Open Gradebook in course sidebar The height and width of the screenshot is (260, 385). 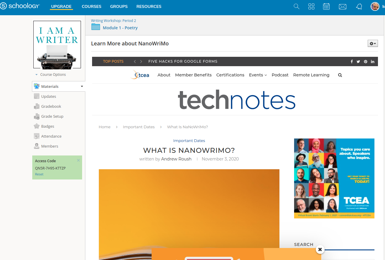(51, 106)
